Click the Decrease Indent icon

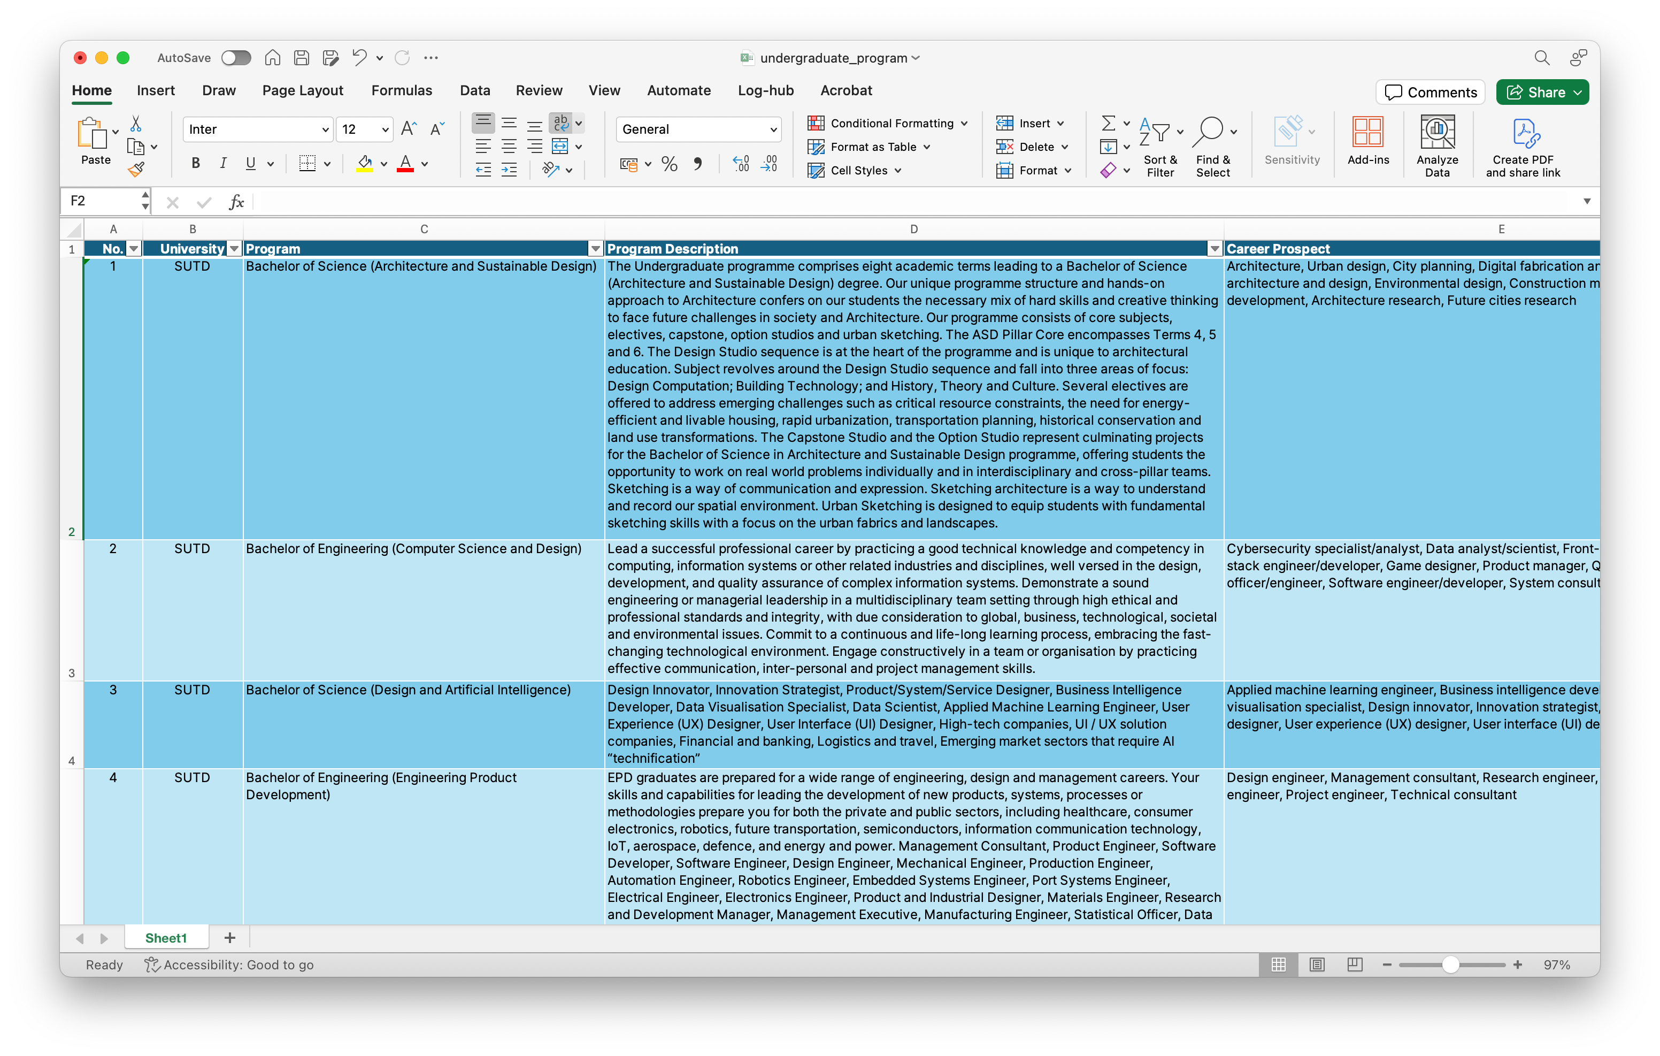[483, 170]
